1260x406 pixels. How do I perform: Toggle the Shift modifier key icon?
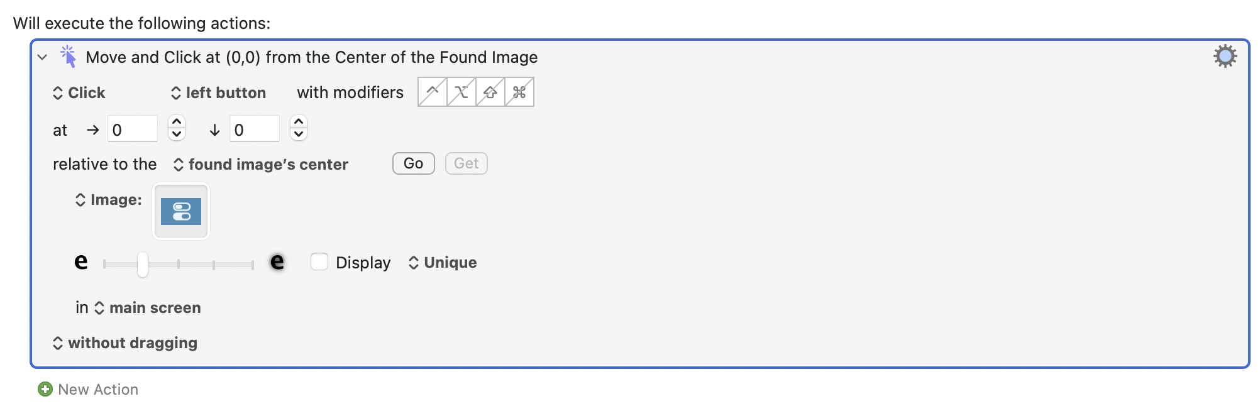pos(490,92)
